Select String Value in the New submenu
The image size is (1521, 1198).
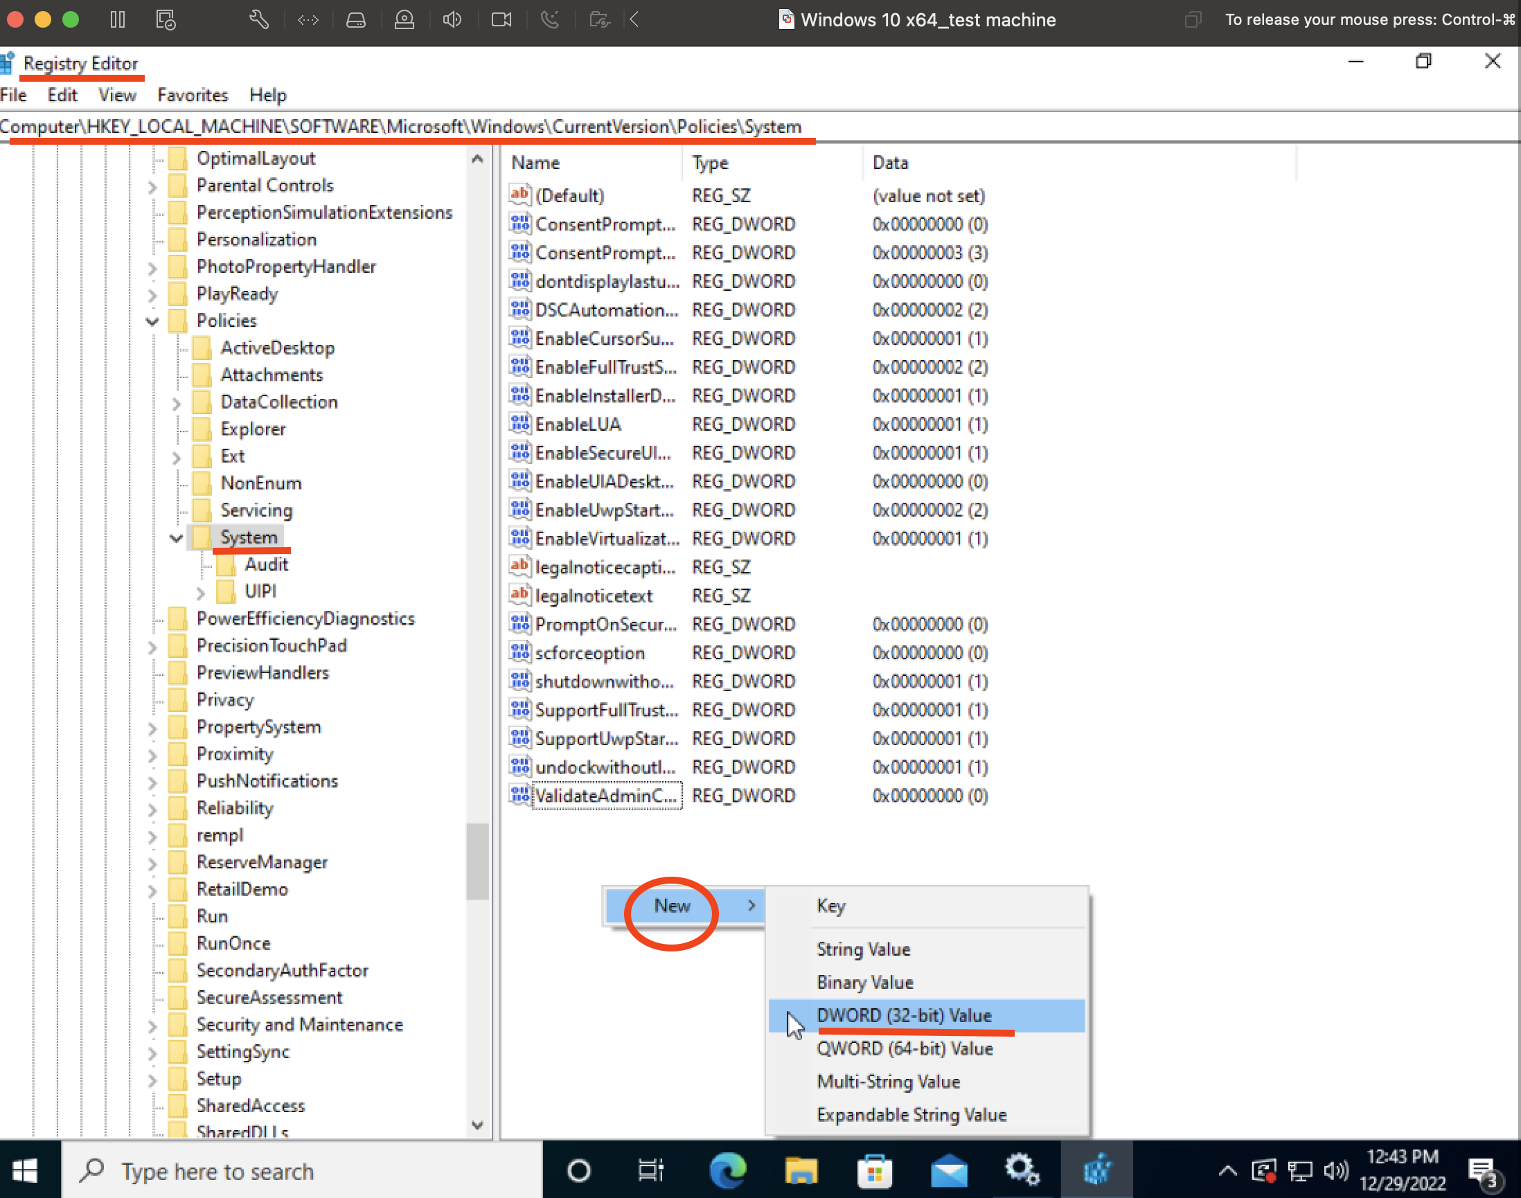click(863, 949)
